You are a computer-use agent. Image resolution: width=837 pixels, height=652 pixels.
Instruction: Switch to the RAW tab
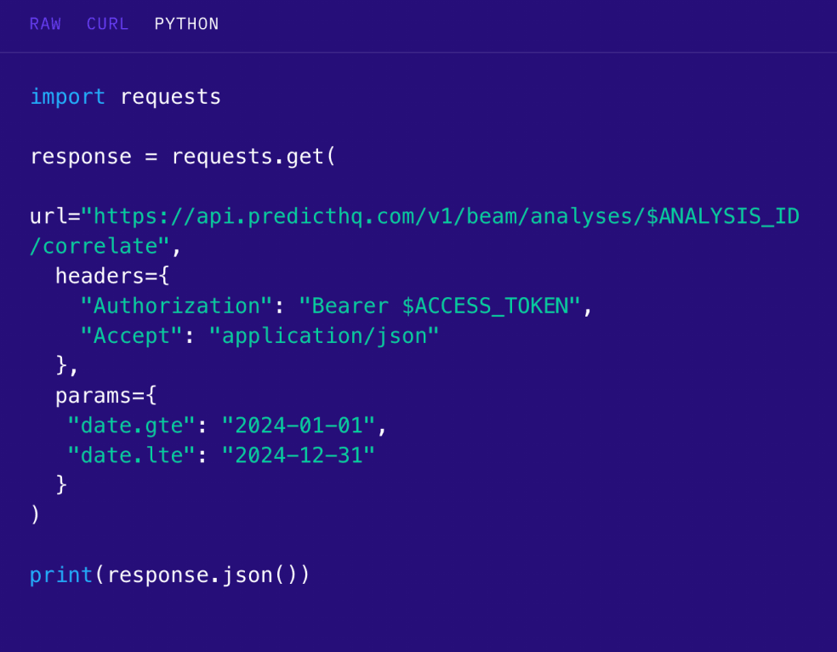(x=45, y=24)
